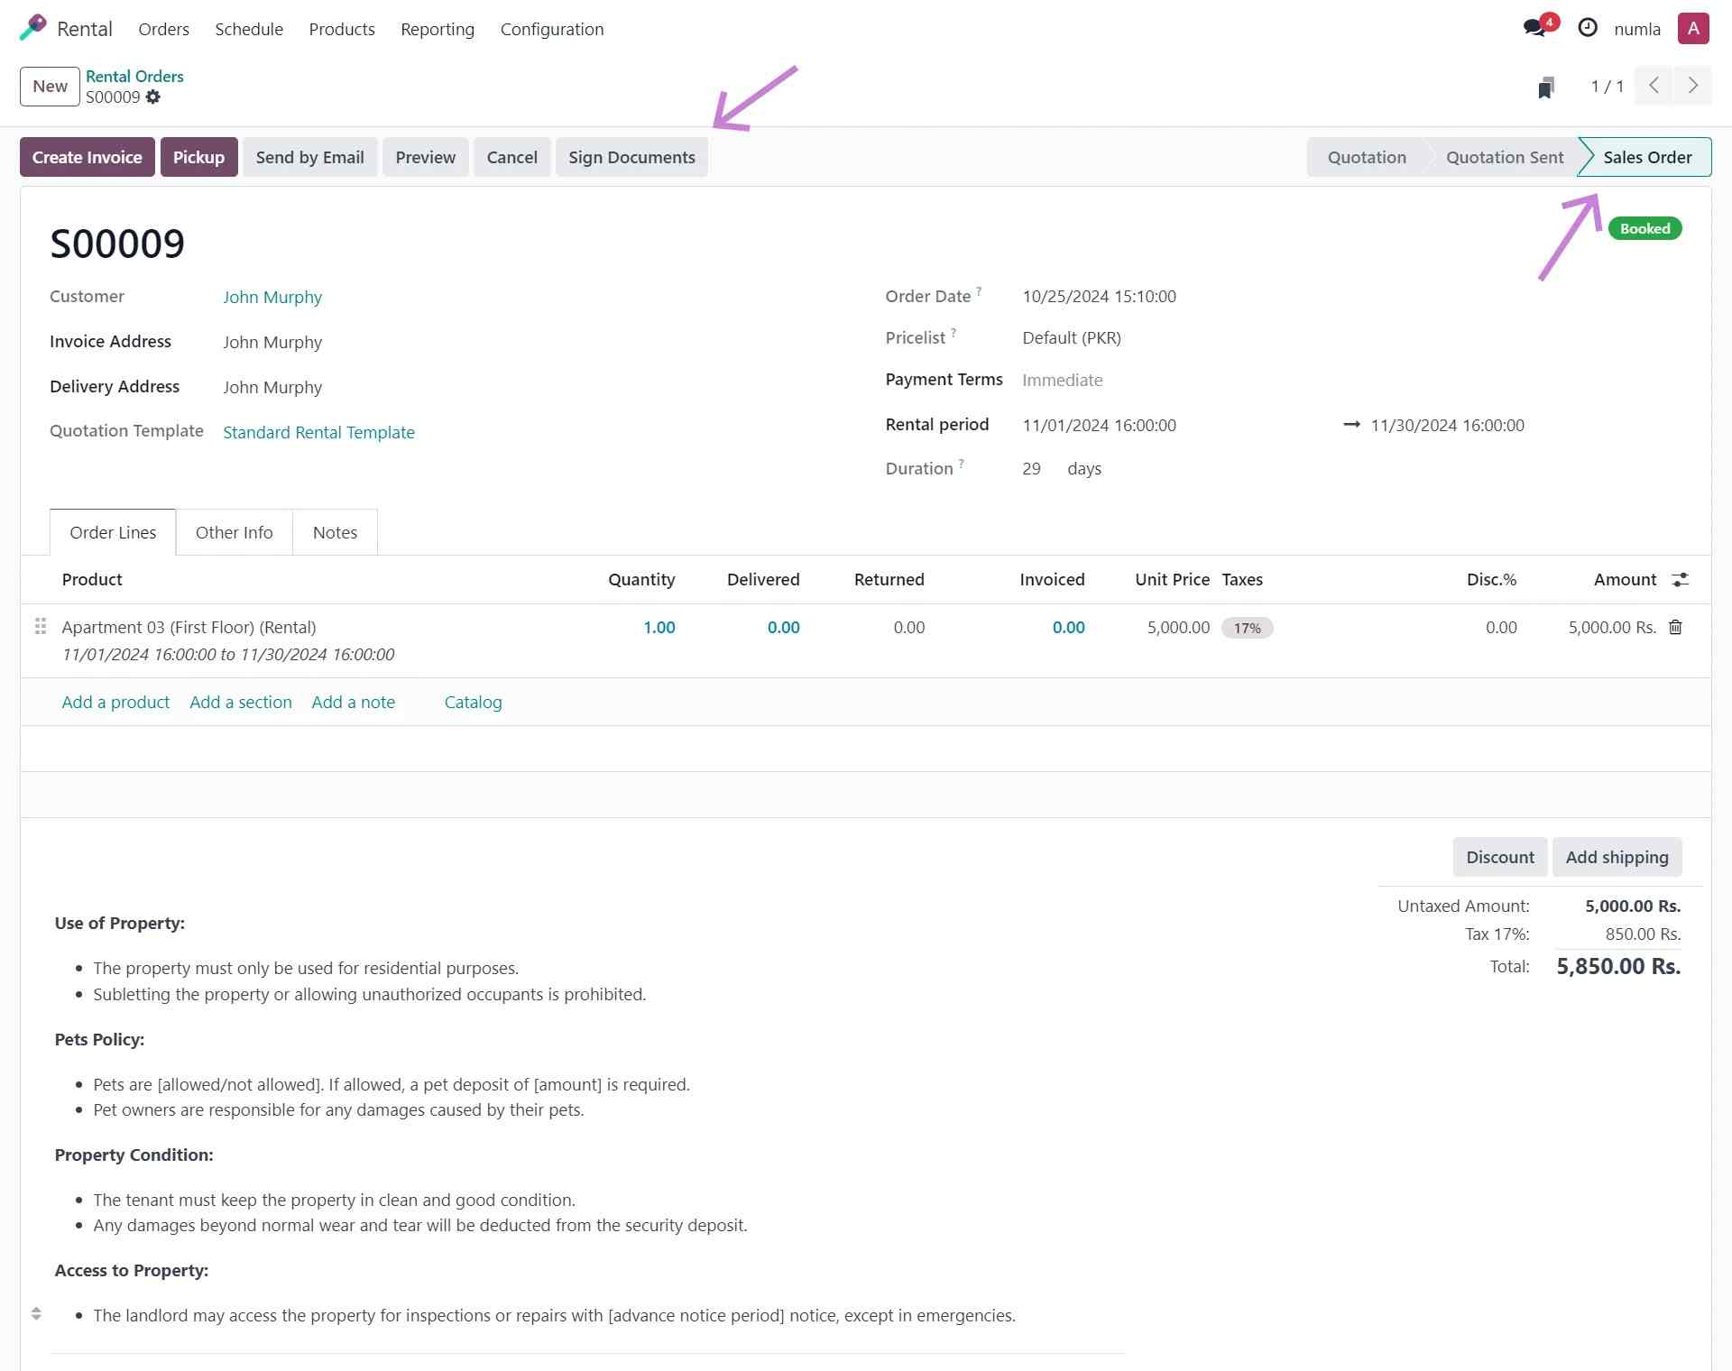Expand the Quotation Template field dropdown
The height and width of the screenshot is (1371, 1732).
[x=319, y=432]
